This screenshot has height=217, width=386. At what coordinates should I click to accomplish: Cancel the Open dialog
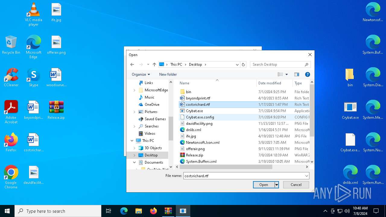pos(296,185)
